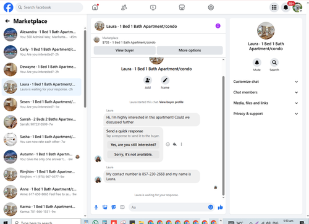Click the Windows taskbar search box
This screenshot has height=224, width=309.
46,222
